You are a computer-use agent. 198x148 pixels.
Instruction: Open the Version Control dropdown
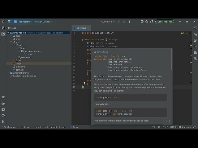tap(43, 22)
